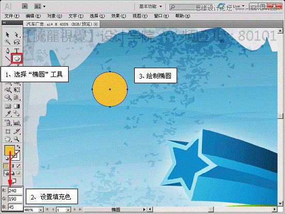Select the Mesh tool
The image size is (285, 214).
point(8,106)
